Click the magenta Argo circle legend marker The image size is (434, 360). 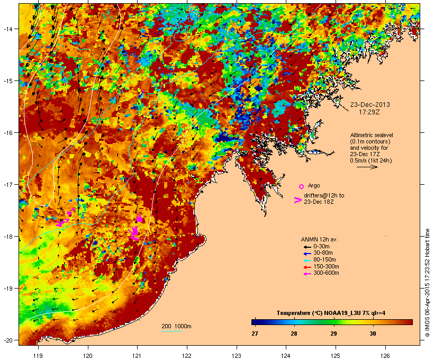[x=301, y=186]
